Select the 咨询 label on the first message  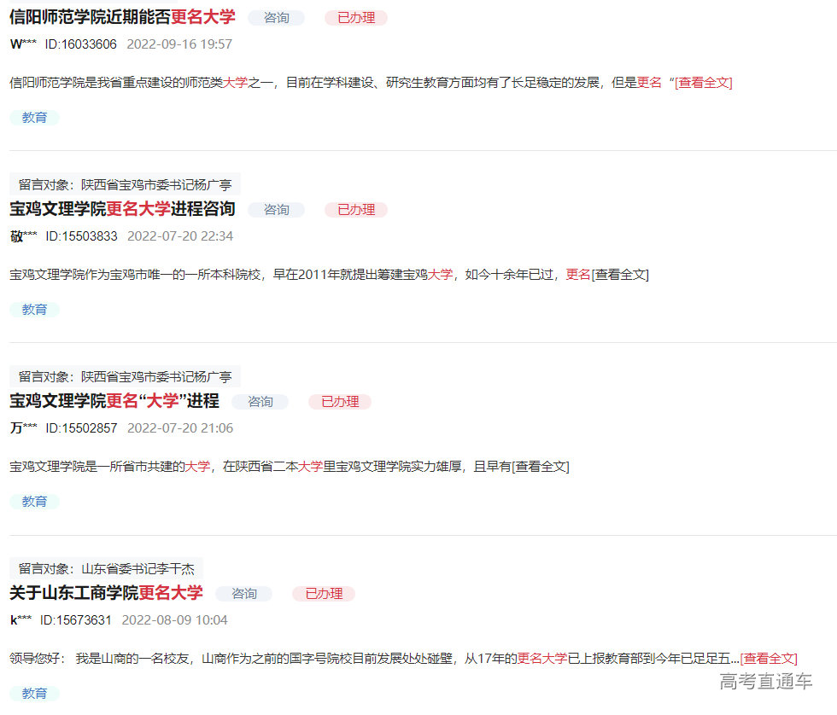click(x=276, y=17)
